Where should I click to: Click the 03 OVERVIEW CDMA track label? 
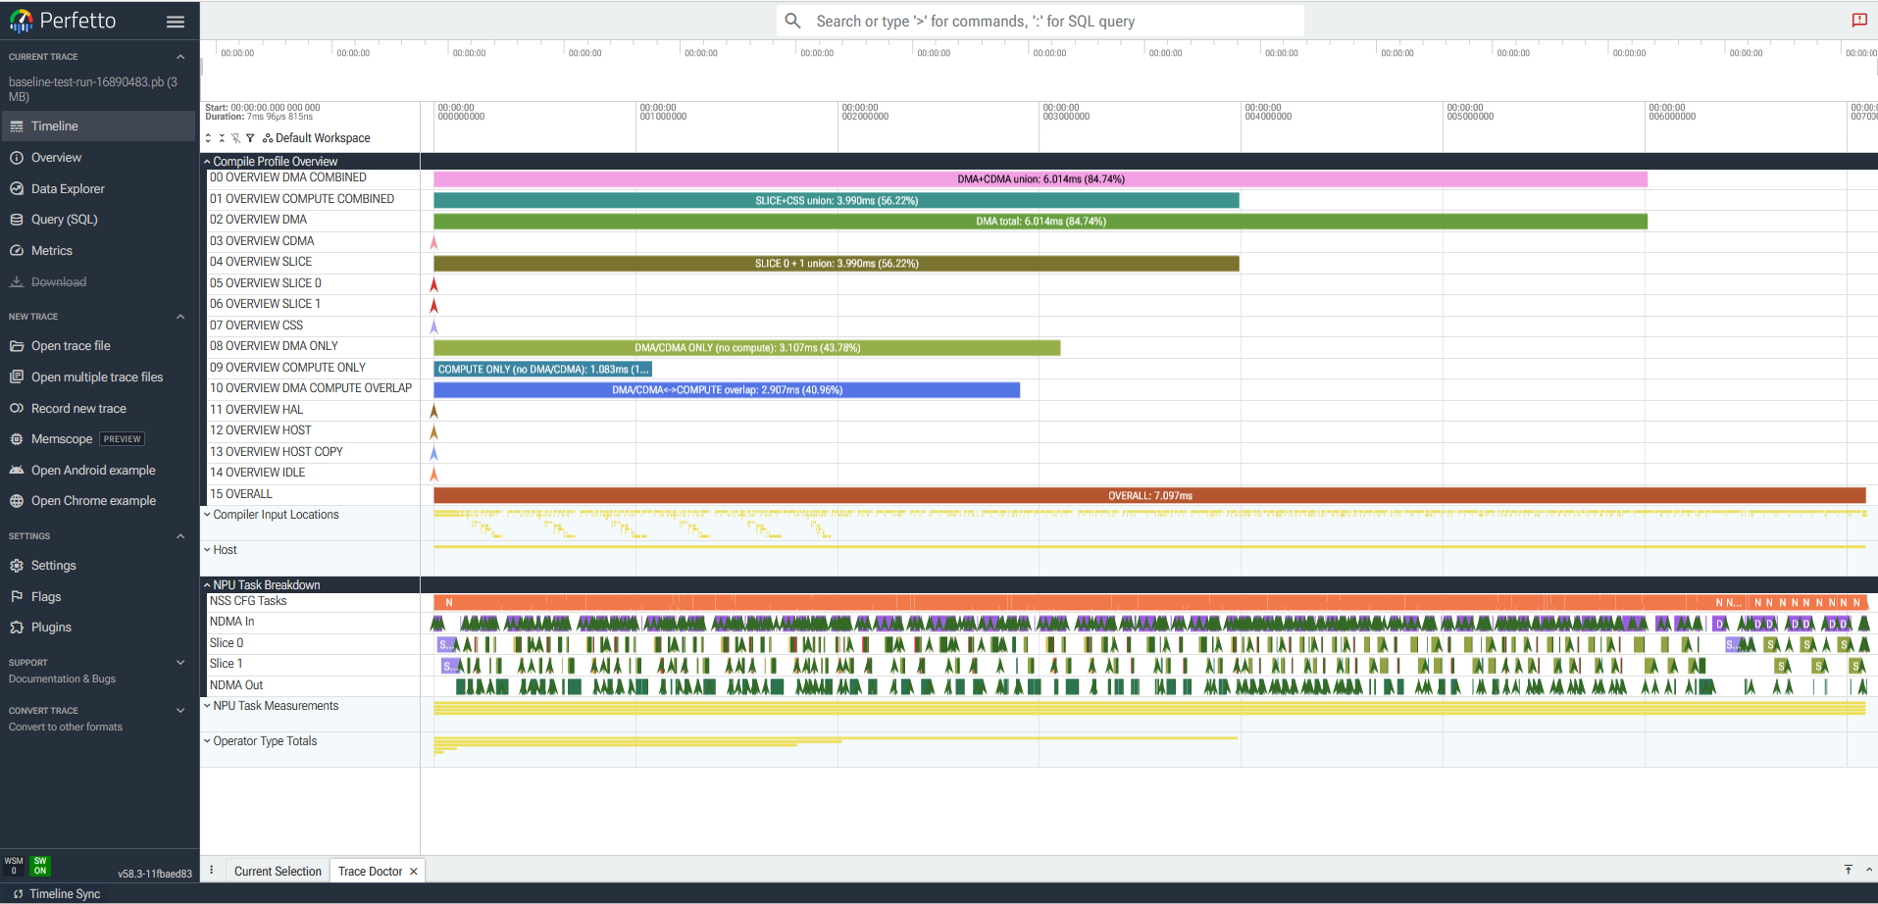pyautogui.click(x=262, y=241)
